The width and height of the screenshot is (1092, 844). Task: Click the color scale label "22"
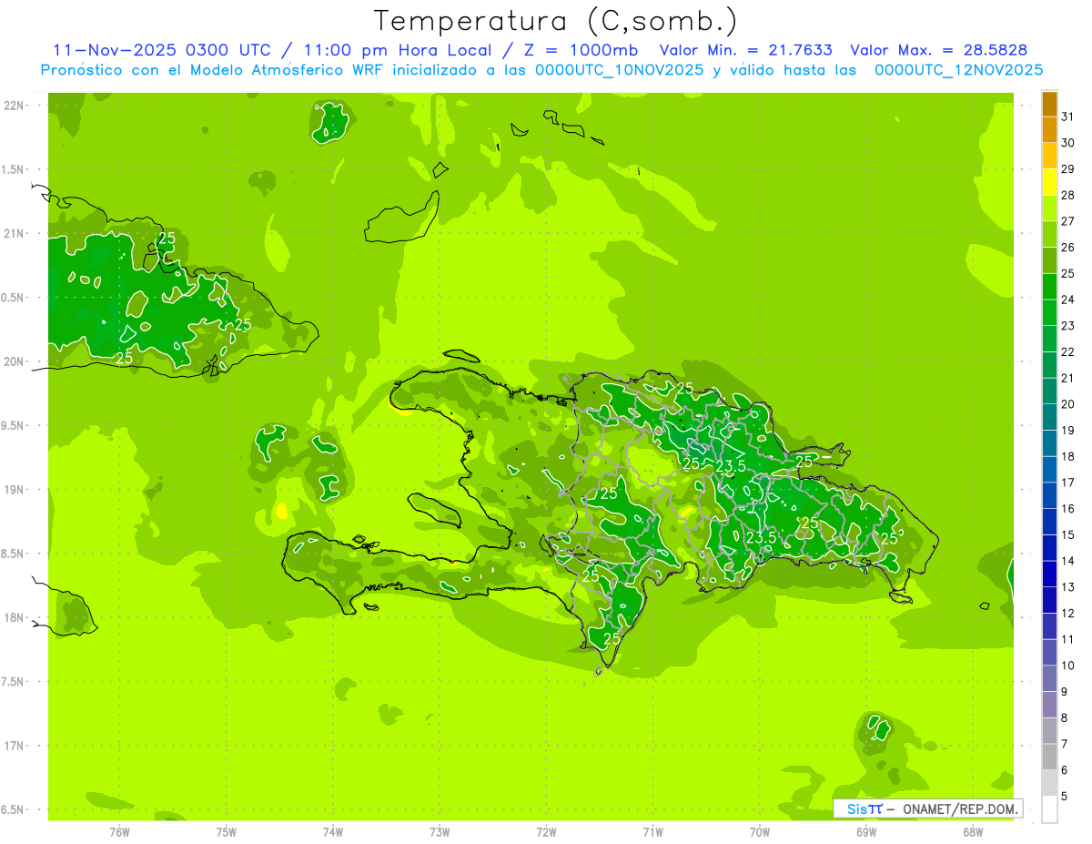[x=1067, y=351]
